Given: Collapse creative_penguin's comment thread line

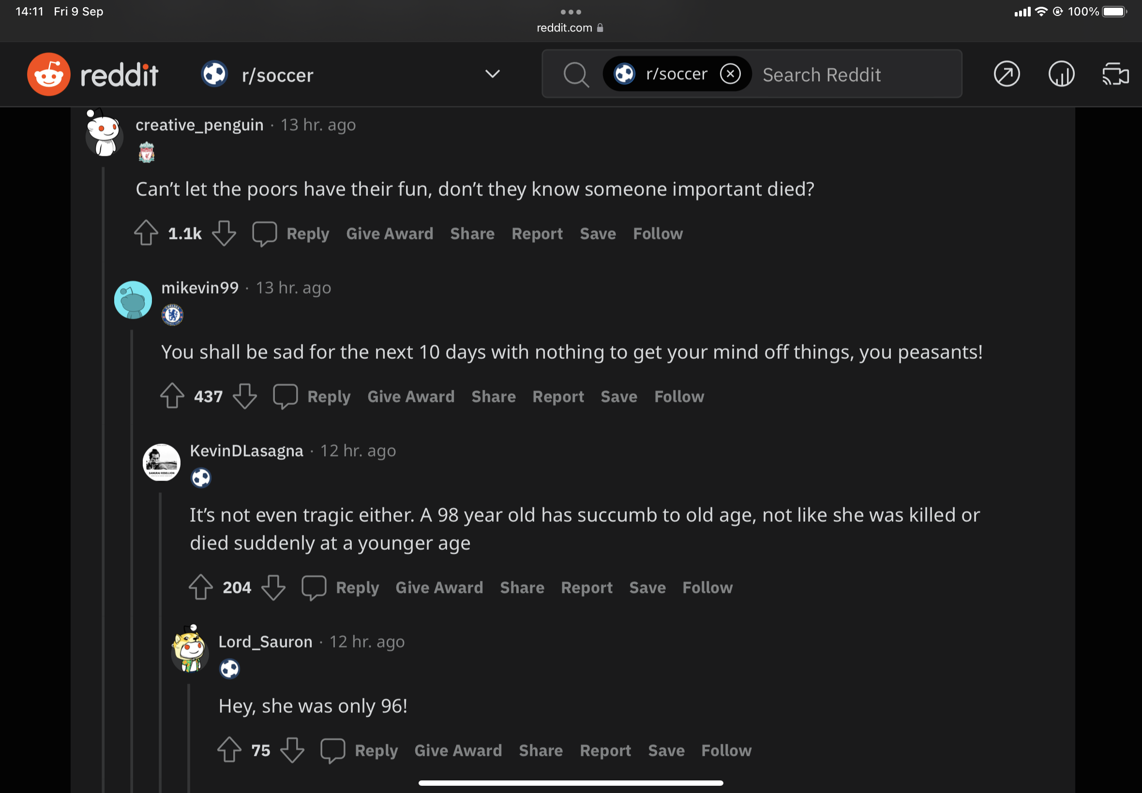Looking at the screenshot, I should [104, 447].
